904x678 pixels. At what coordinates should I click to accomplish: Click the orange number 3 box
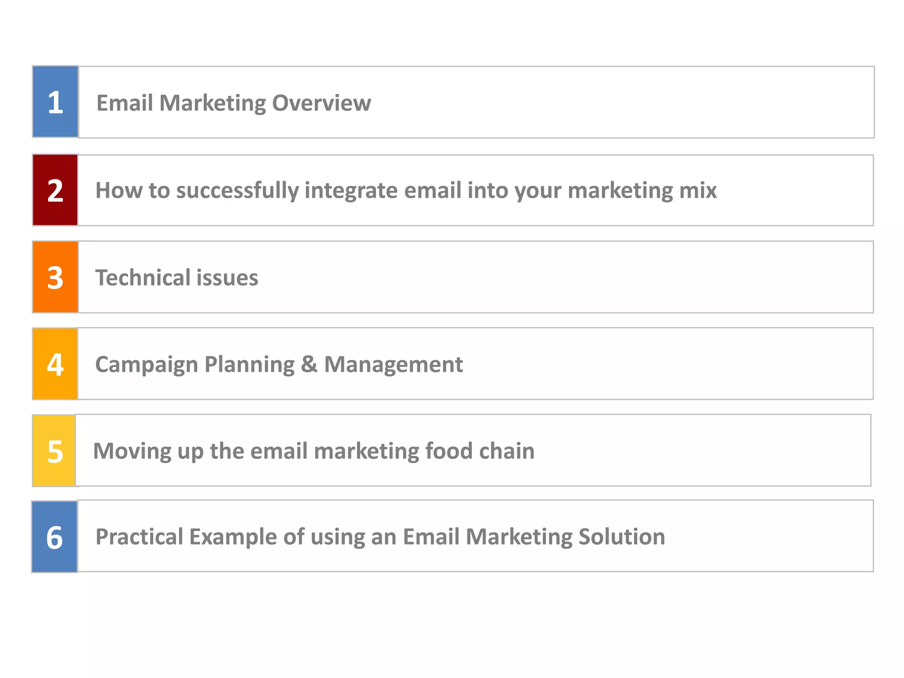[55, 277]
